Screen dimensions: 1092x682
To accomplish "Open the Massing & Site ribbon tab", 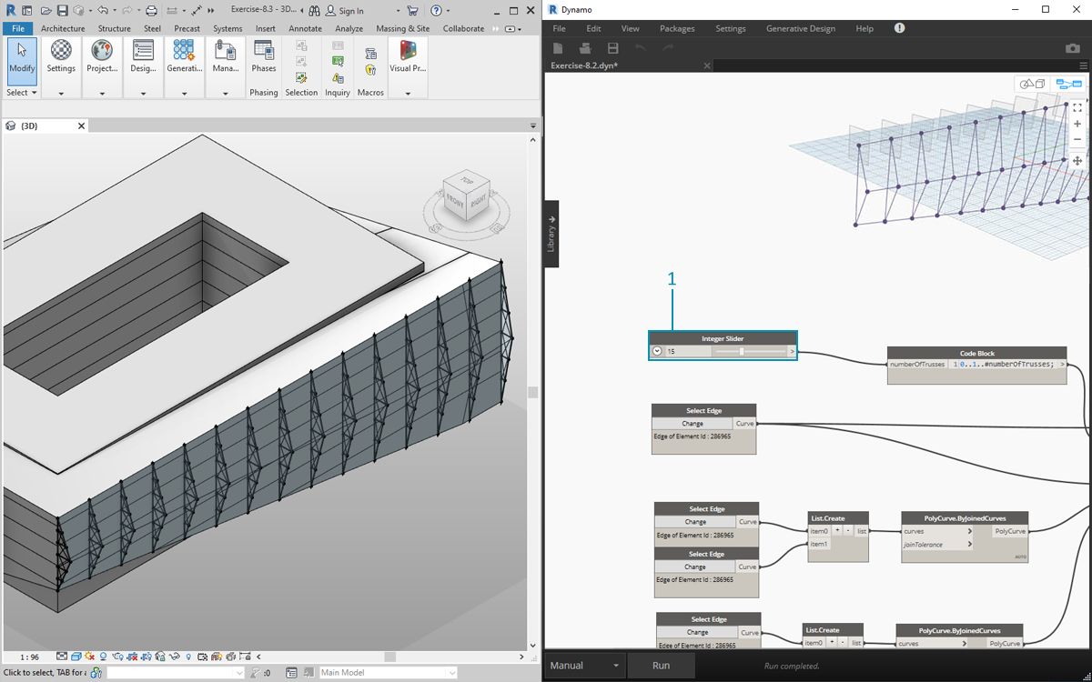I will pyautogui.click(x=402, y=28).
